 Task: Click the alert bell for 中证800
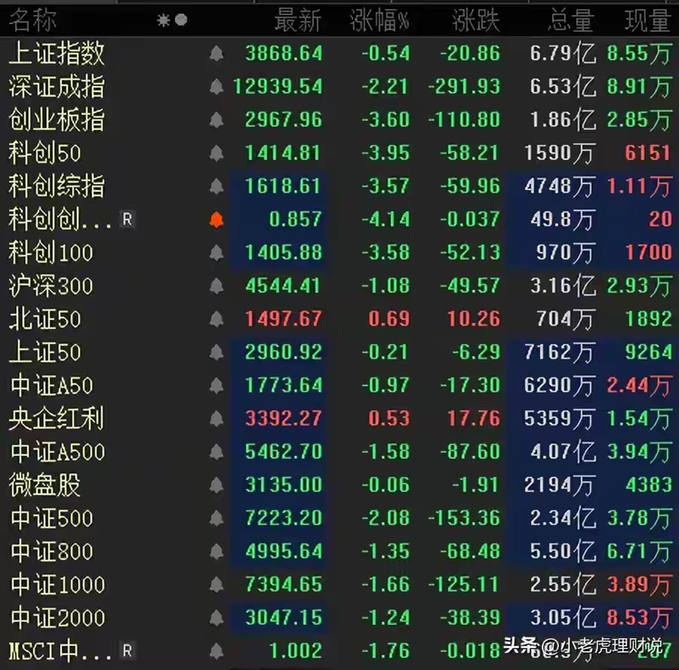point(217,551)
